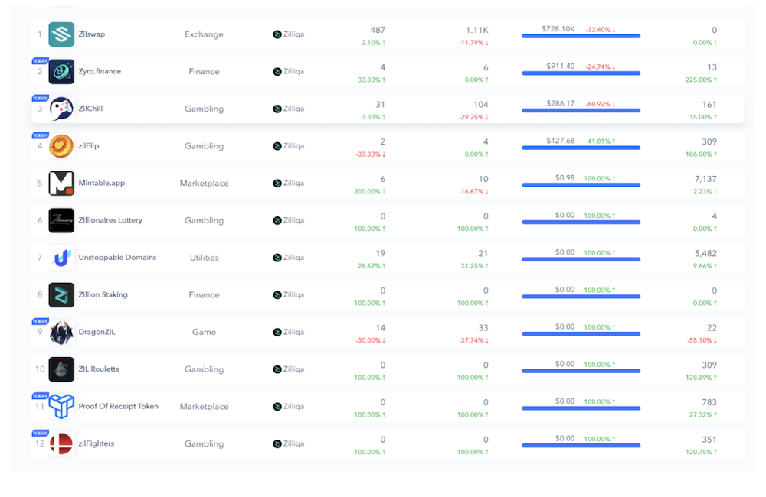766x497 pixels.
Task: Click the Zilliqa chain icon in DragonZIL row
Action: [277, 332]
